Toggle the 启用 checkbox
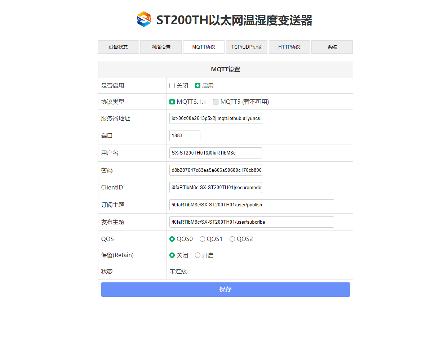The height and width of the screenshot is (349, 435). 197,86
